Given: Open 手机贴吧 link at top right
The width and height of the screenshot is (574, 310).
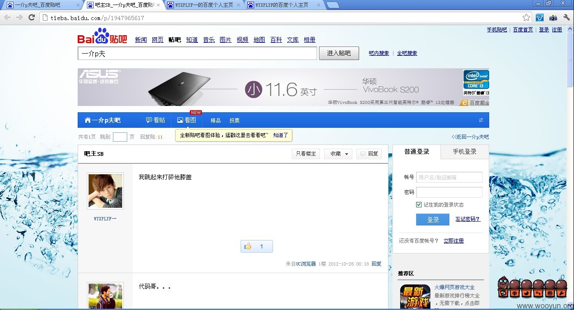Looking at the screenshot, I should 497,30.
